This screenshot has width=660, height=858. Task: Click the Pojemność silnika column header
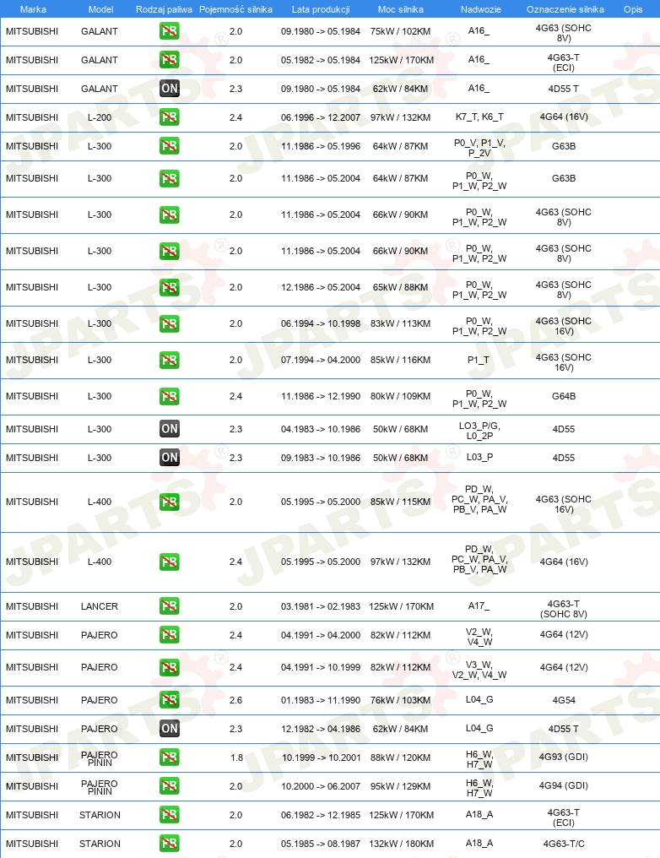click(x=235, y=9)
